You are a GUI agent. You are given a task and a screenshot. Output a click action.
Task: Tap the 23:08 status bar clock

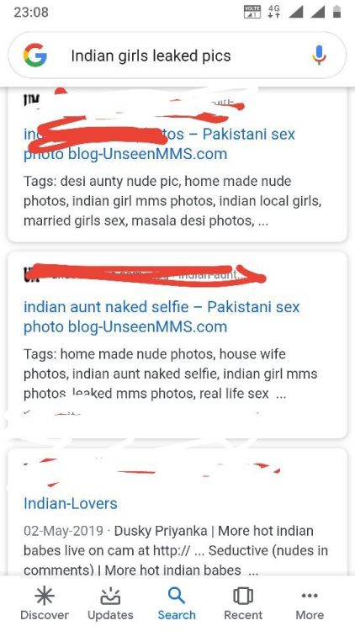point(31,12)
